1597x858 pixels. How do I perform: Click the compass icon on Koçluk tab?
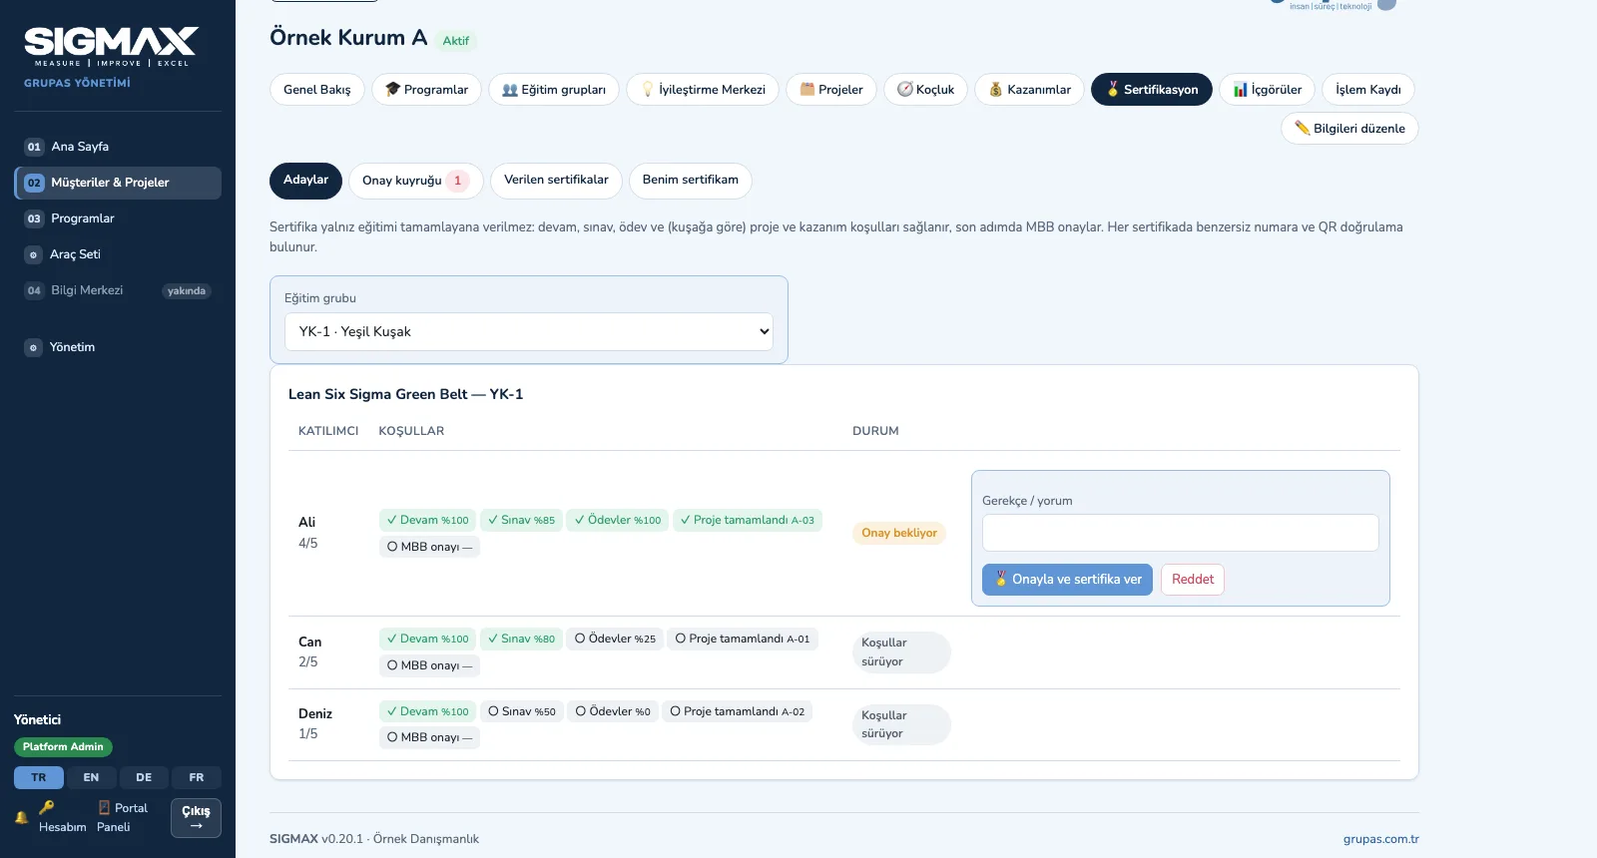[x=905, y=90]
